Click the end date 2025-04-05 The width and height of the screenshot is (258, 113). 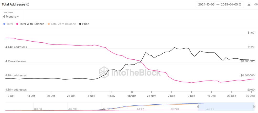pyautogui.click(x=229, y=4)
